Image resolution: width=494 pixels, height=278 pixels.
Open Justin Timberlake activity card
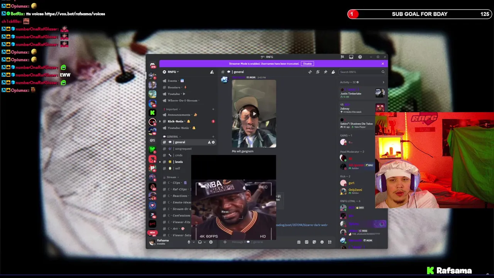pos(362,93)
